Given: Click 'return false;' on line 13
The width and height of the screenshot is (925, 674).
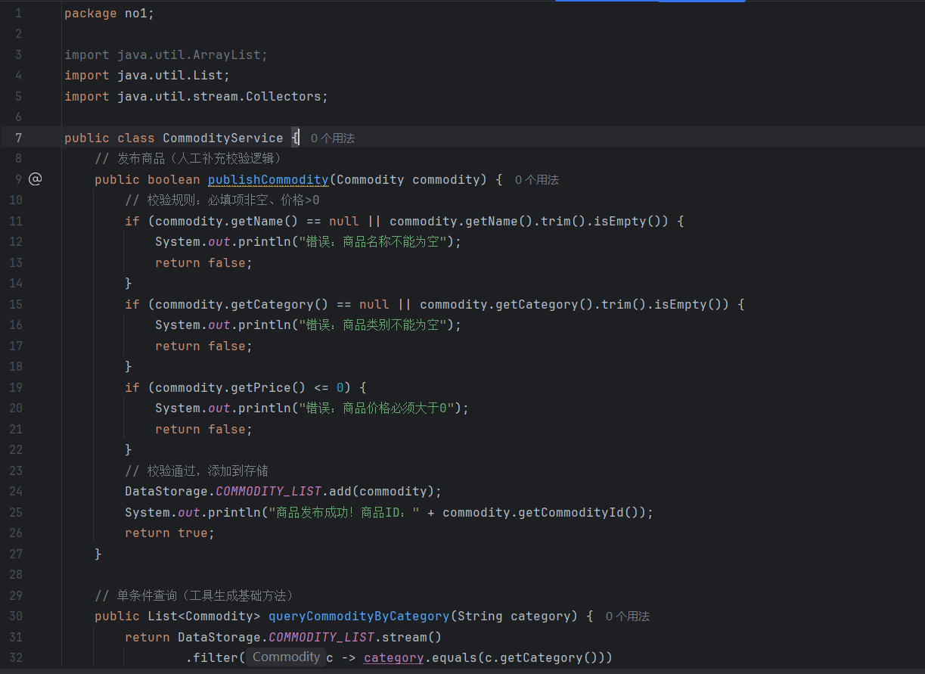Looking at the screenshot, I should 204,263.
